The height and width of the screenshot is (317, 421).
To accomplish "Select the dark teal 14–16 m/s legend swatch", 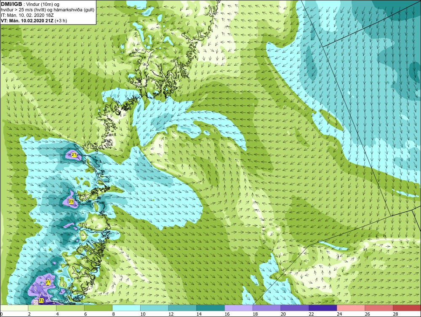I will point(210,308).
